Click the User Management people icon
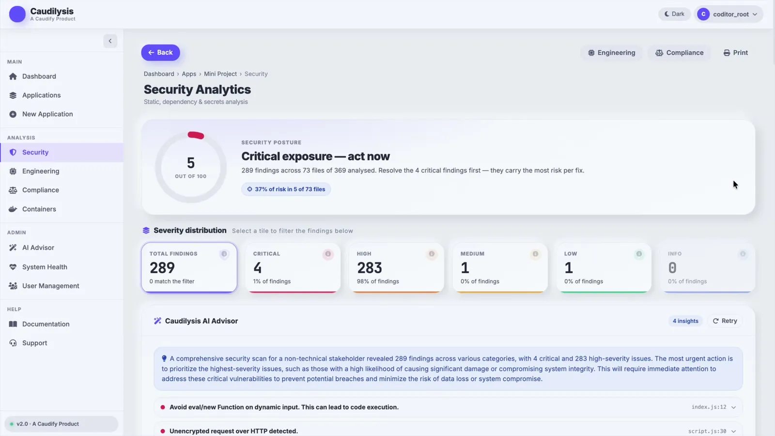Viewport: 775px width, 436px height. (x=13, y=286)
